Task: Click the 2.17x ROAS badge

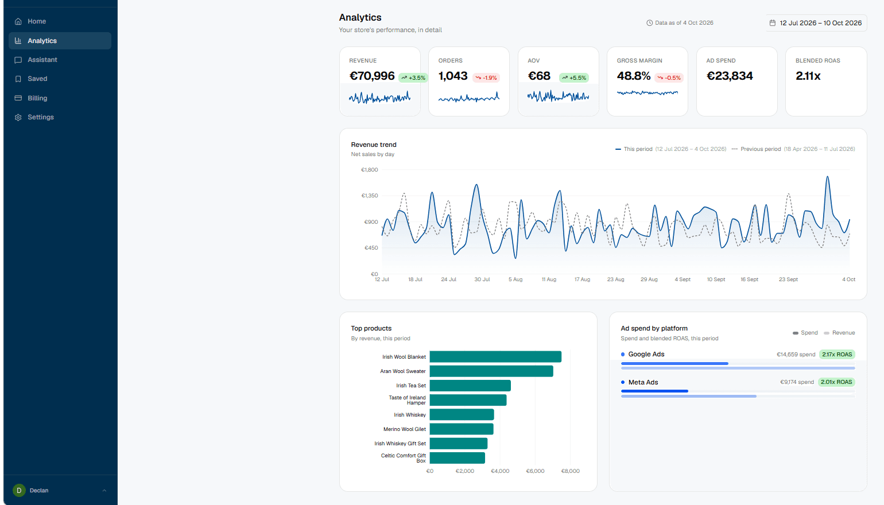Action: point(837,355)
